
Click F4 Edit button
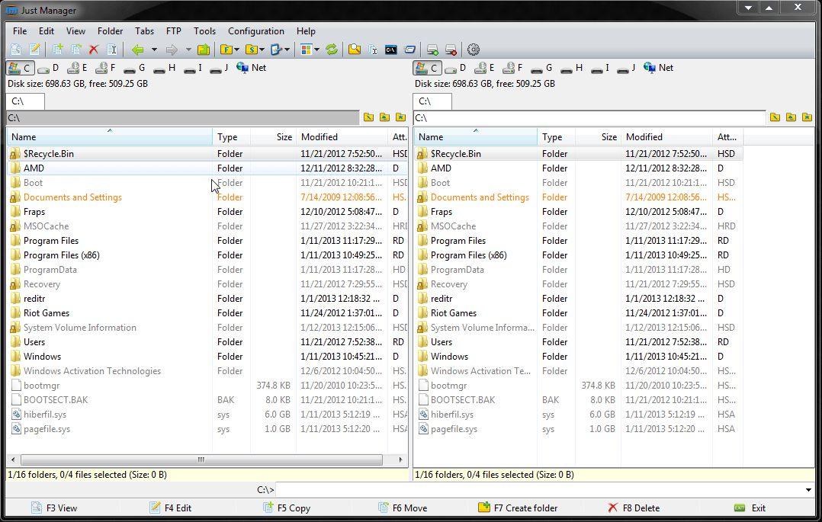(x=171, y=508)
